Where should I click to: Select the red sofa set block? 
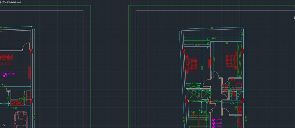(6, 57)
